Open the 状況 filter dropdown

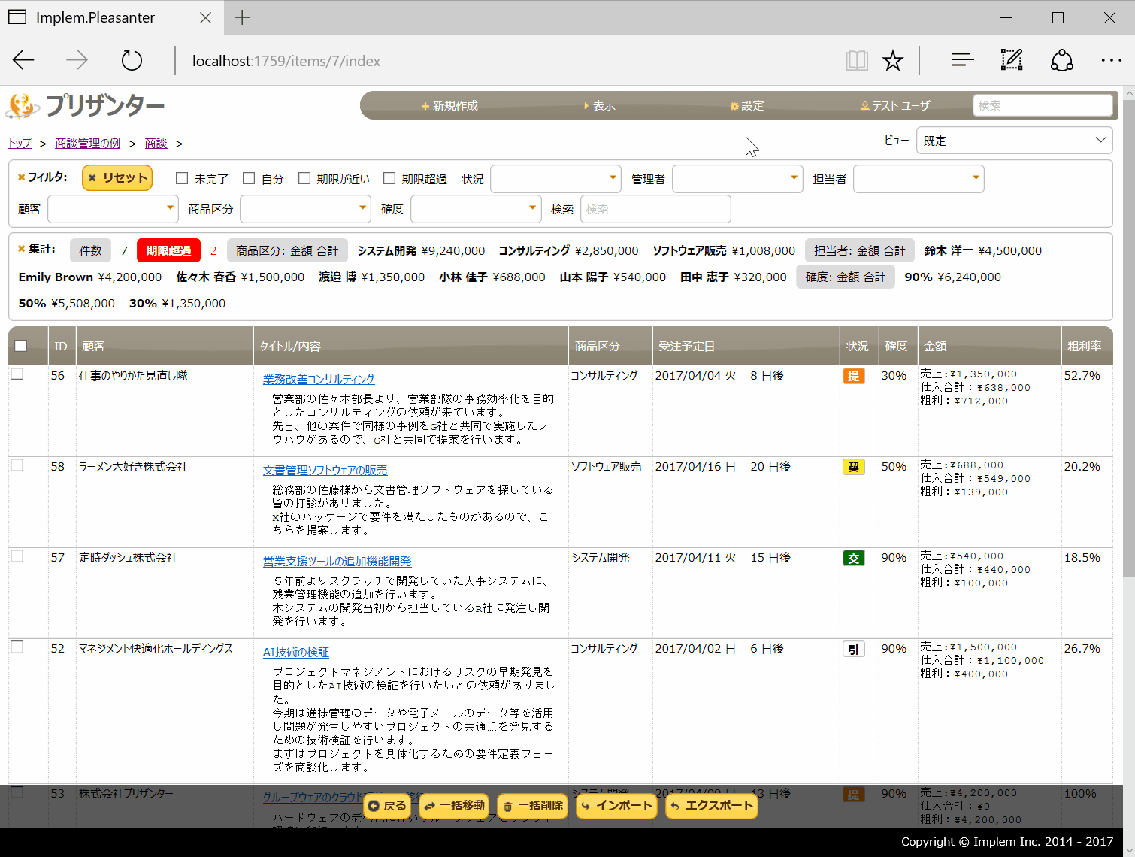(555, 179)
